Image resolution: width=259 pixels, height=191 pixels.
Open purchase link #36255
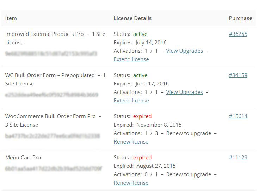[x=238, y=34]
